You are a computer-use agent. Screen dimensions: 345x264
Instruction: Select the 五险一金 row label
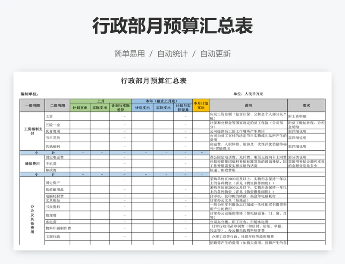[x=53, y=124]
